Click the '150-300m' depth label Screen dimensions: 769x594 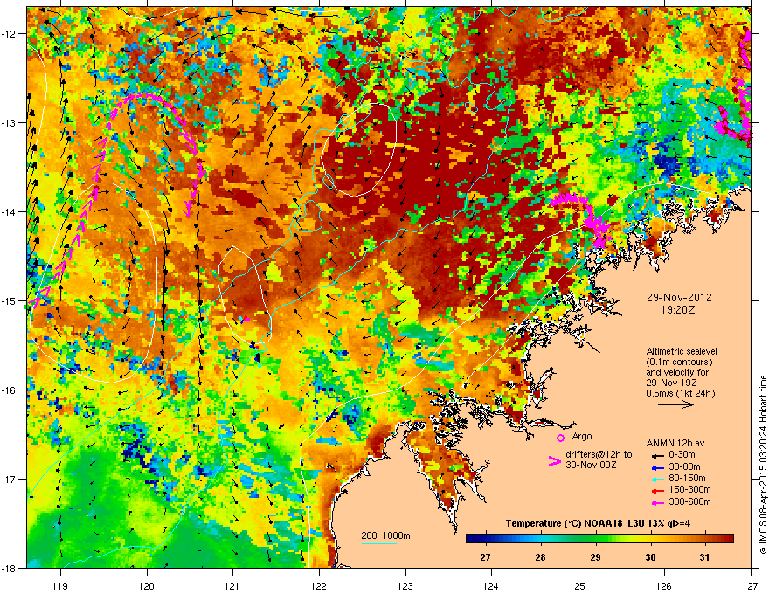click(689, 489)
